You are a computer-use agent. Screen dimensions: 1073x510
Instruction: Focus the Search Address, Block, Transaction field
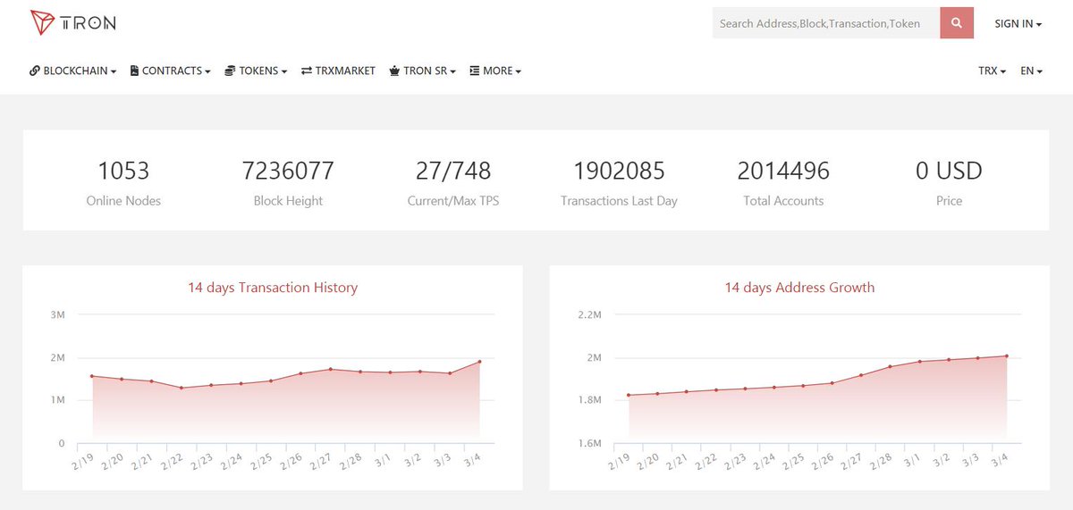click(x=826, y=23)
